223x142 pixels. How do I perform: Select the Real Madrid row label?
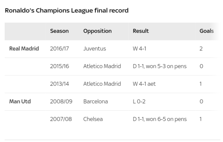[x=24, y=49]
